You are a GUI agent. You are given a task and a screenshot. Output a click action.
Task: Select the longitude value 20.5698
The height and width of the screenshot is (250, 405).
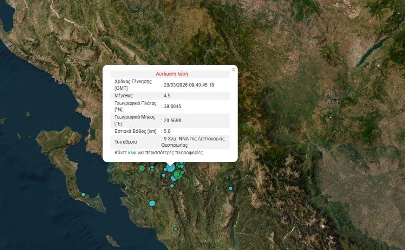point(172,121)
